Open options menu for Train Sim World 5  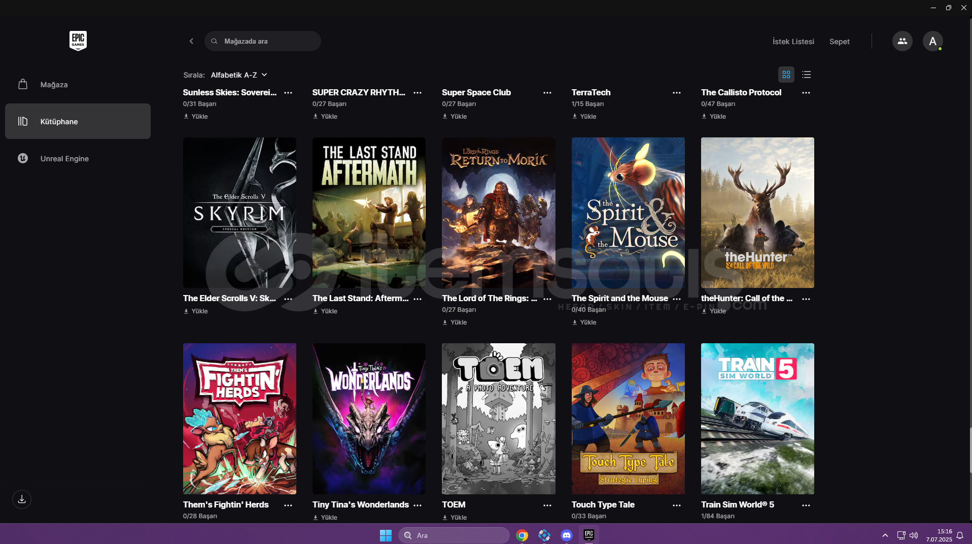point(806,505)
